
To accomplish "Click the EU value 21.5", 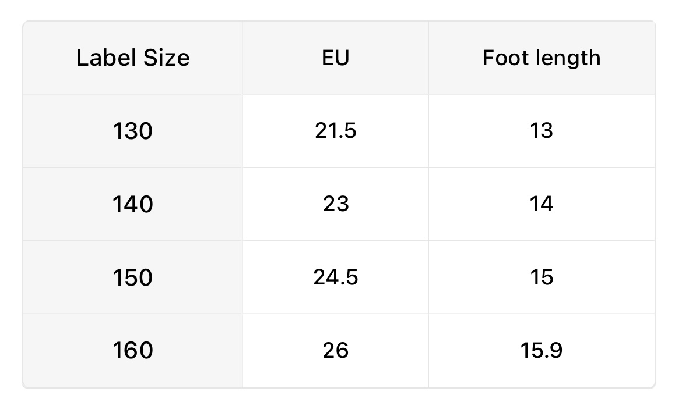I will coord(335,131).
